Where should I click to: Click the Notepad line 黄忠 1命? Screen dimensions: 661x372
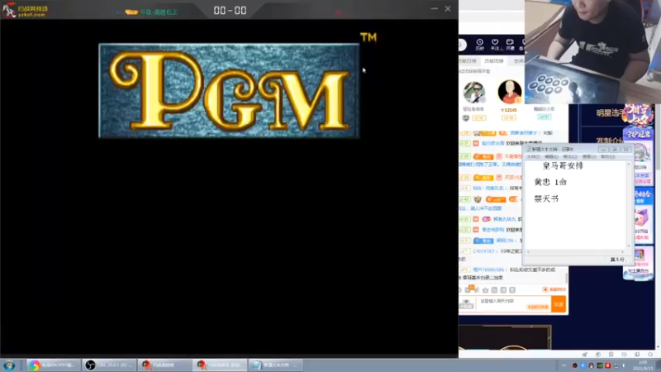tap(550, 182)
